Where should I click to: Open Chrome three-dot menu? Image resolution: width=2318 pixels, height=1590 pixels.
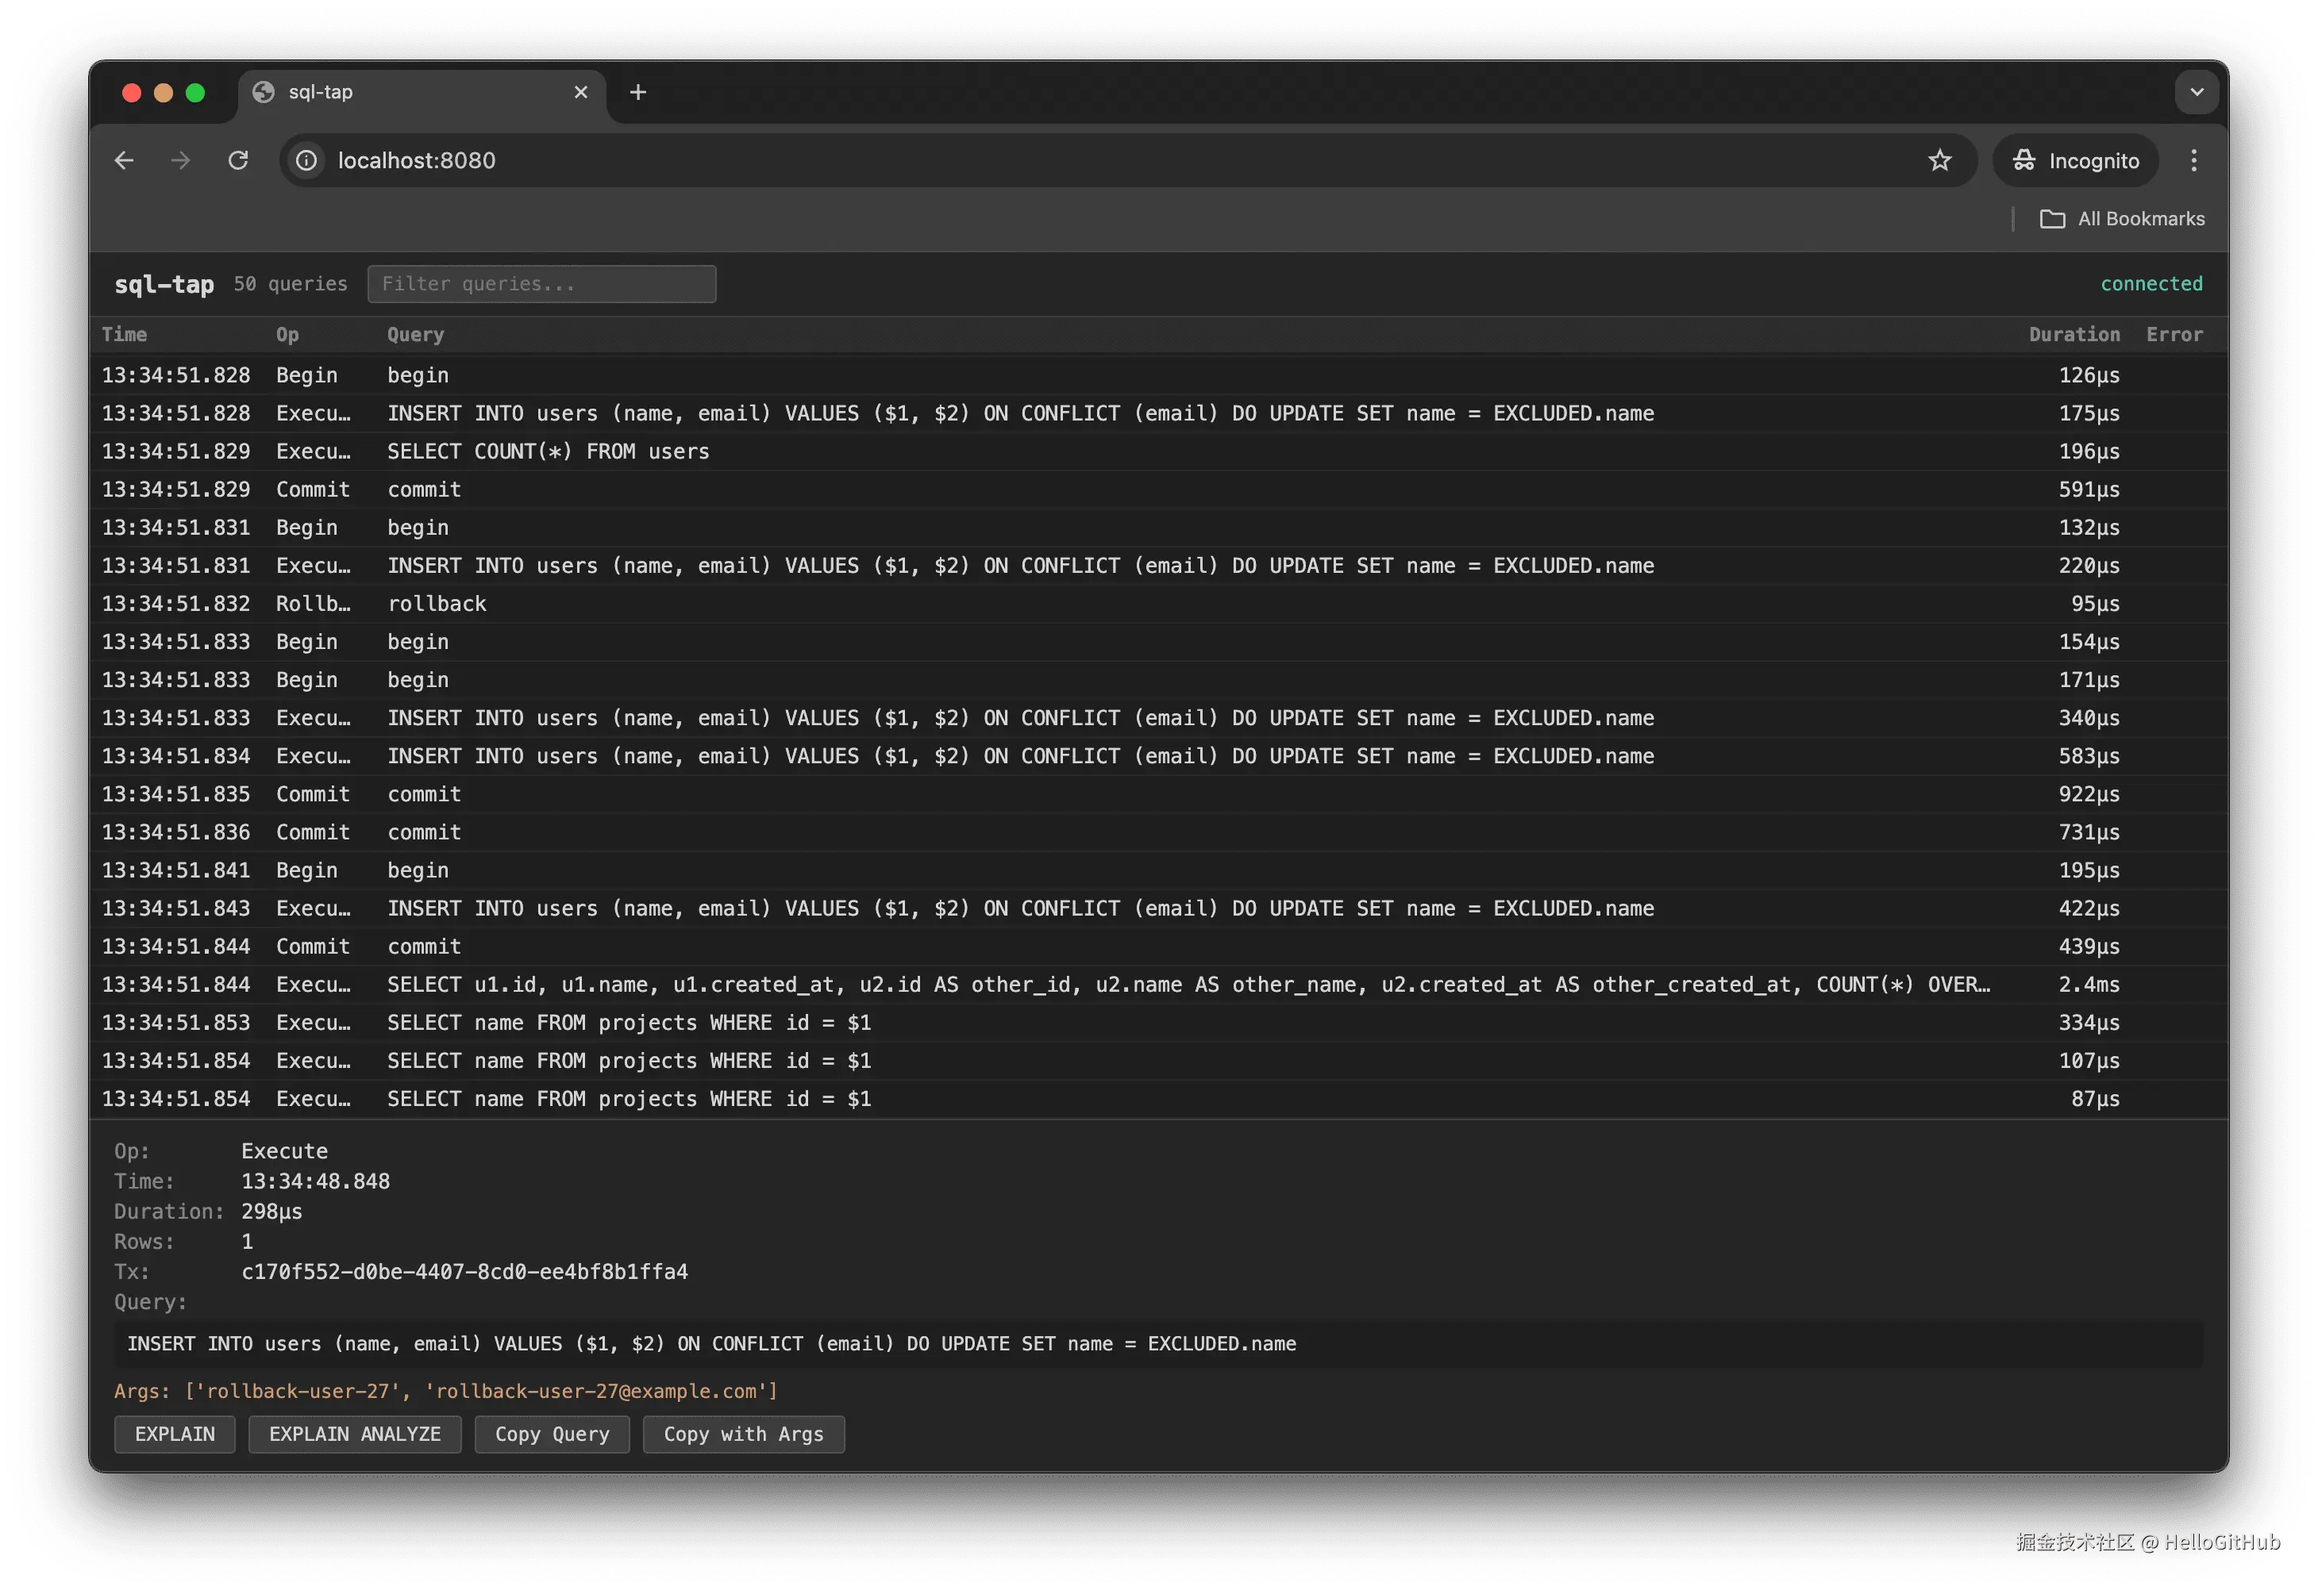2193,160
